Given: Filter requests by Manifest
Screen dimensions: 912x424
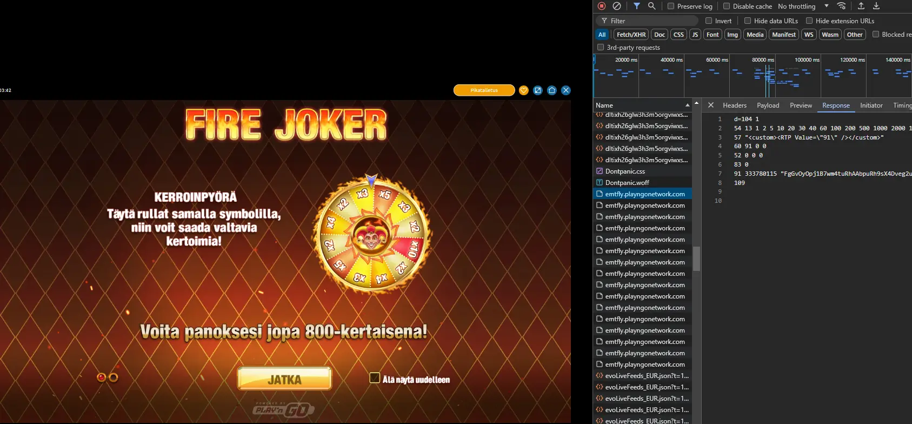Looking at the screenshot, I should point(784,35).
